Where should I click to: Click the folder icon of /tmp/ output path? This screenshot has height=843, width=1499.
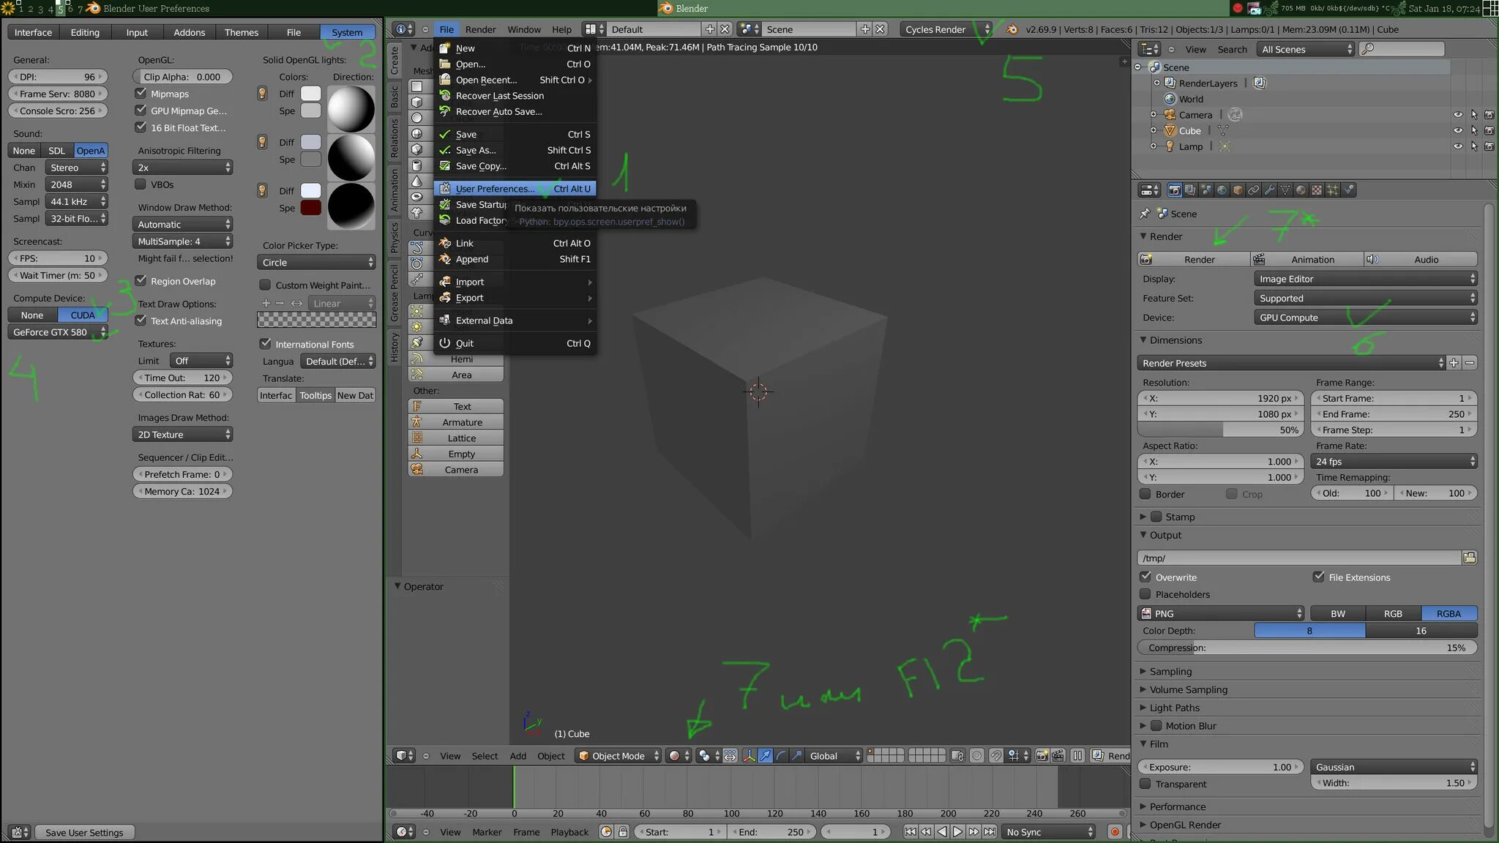pos(1469,558)
